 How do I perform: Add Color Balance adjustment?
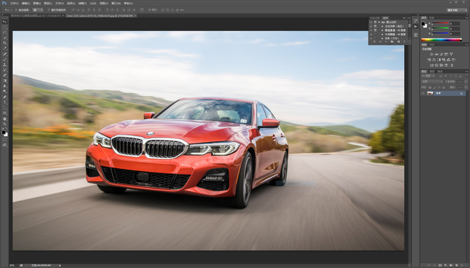tap(434, 59)
